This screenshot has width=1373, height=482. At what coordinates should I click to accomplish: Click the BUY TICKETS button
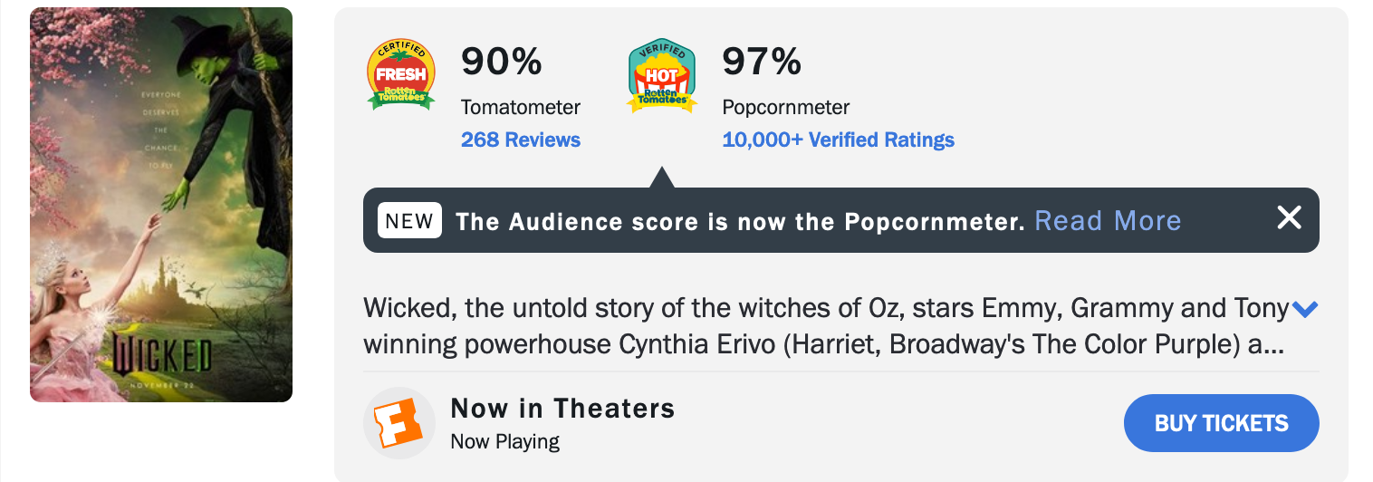[x=1221, y=423]
